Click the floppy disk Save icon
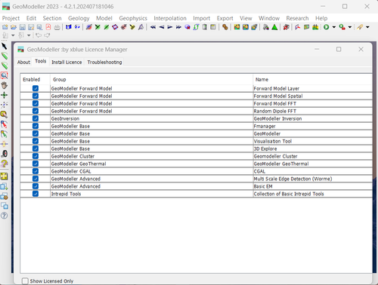The height and width of the screenshot is (285, 378). [x=22, y=27]
